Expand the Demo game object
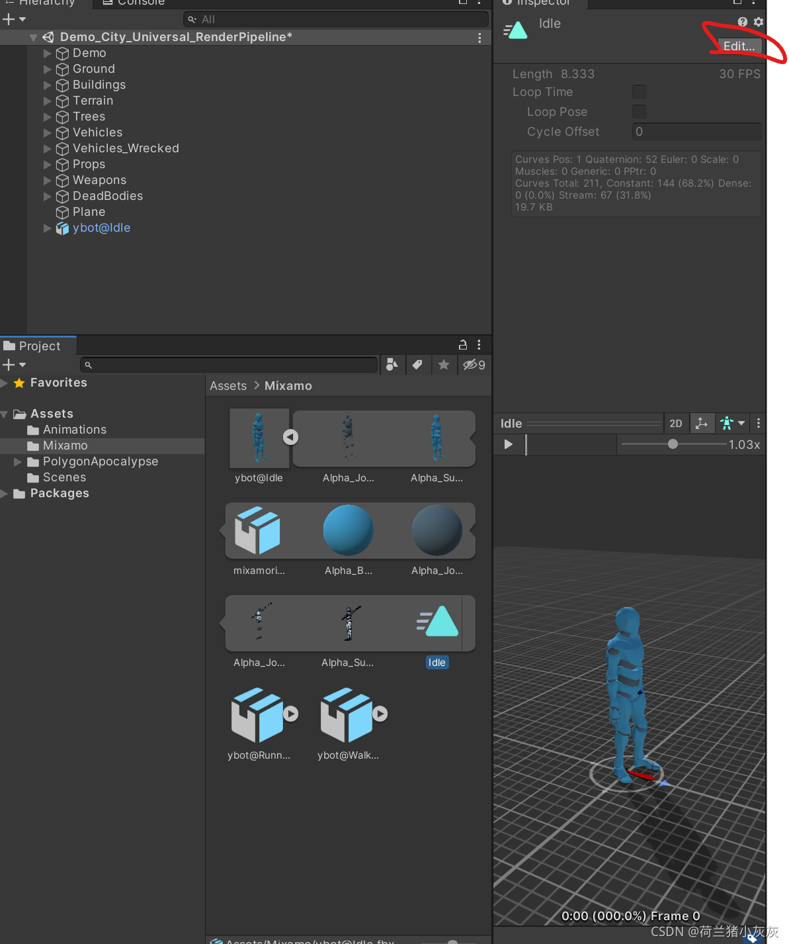Image resolution: width=789 pixels, height=944 pixels. [47, 53]
